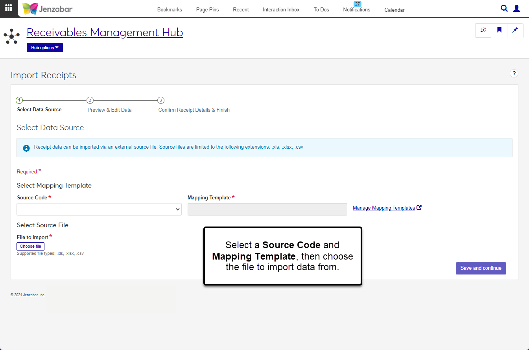This screenshot has height=350, width=529.
Task: Open the Bookmarks menu
Action: [170, 10]
